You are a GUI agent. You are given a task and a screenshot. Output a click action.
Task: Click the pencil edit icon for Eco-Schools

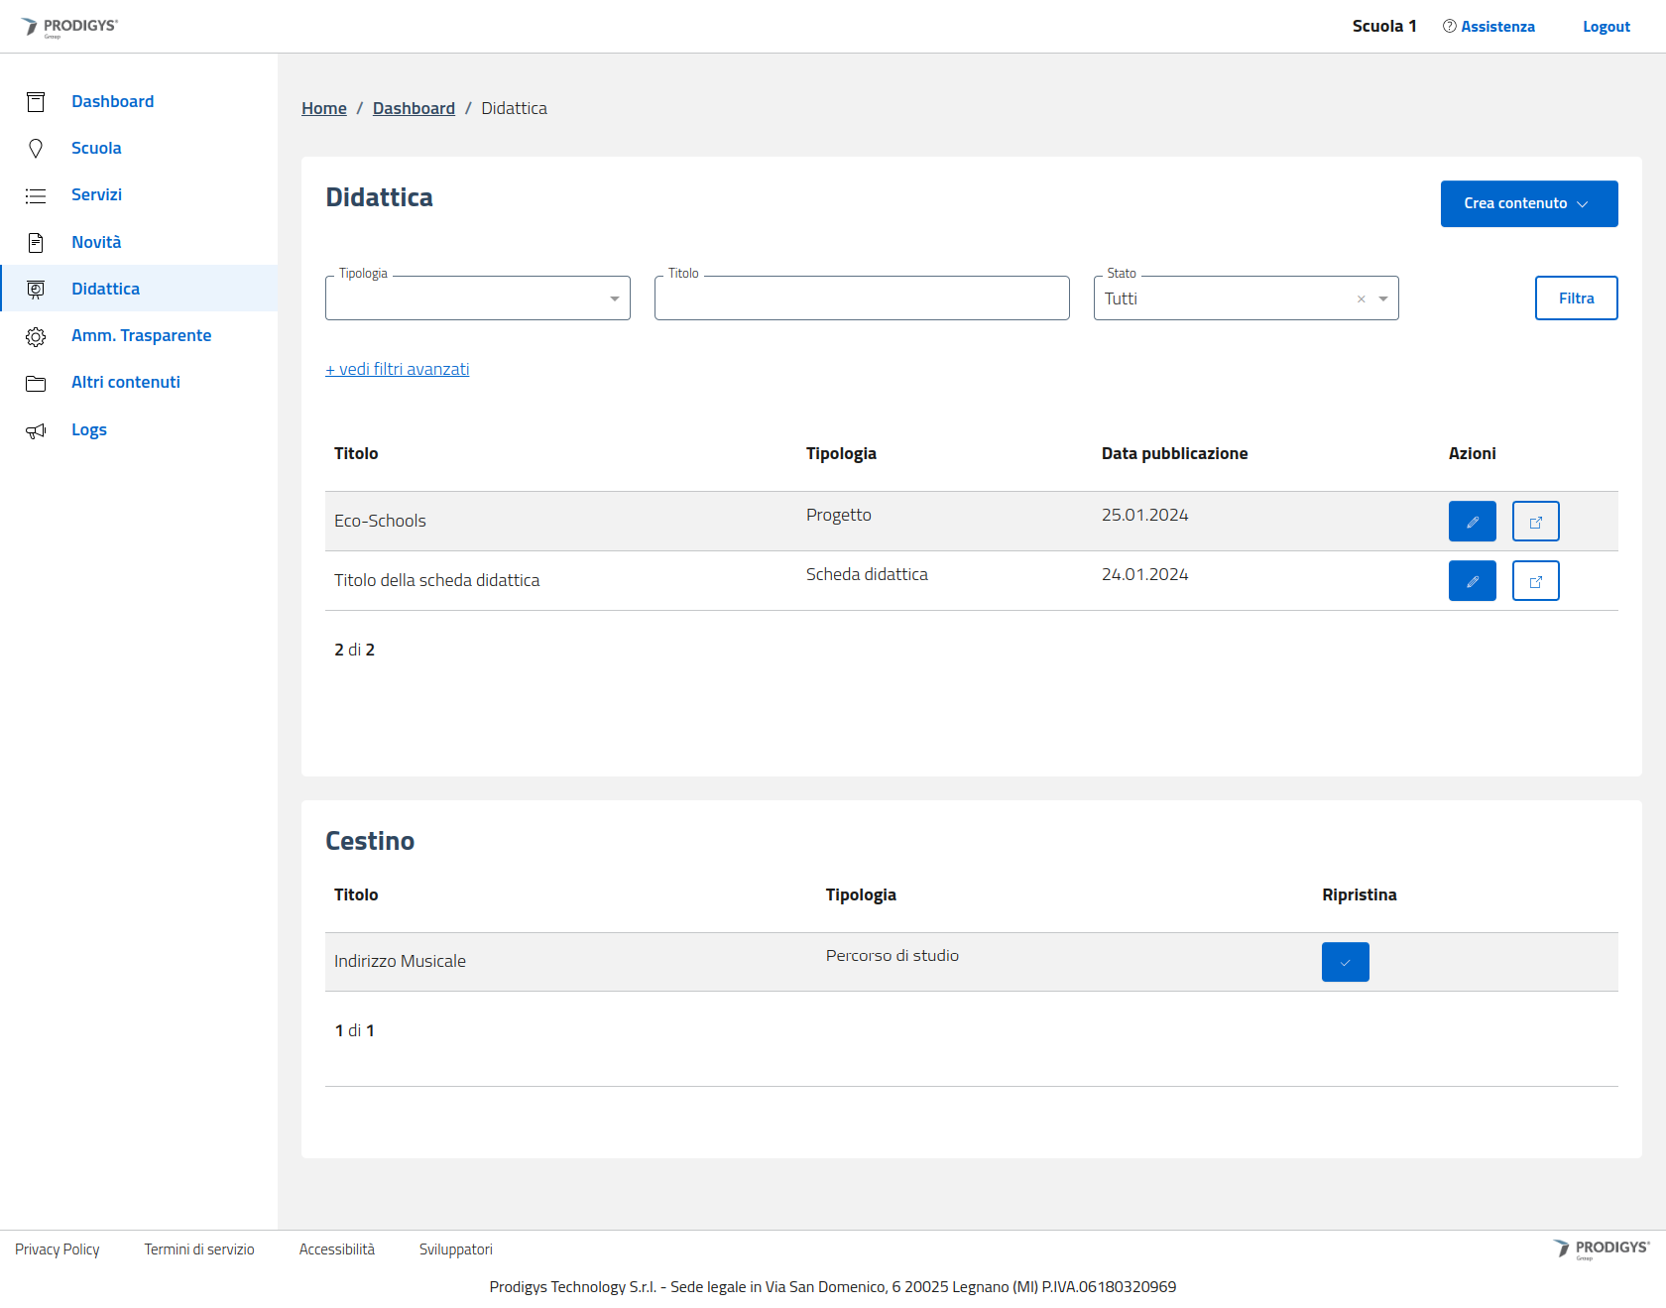point(1472,522)
